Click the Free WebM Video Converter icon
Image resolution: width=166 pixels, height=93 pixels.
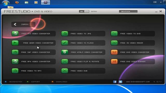(15, 43)
